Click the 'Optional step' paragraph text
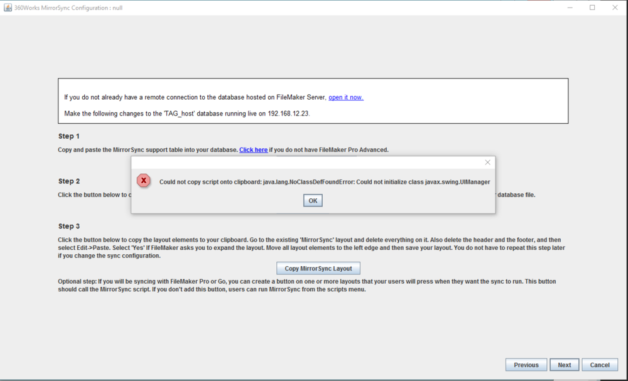 click(x=307, y=286)
